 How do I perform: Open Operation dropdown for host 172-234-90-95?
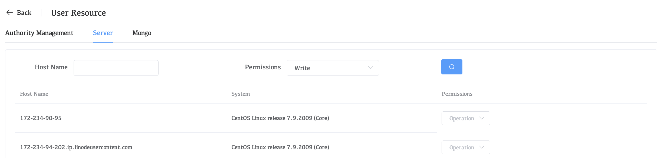(x=465, y=118)
